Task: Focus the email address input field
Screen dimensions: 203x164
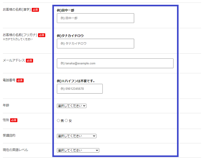Action: point(115,63)
